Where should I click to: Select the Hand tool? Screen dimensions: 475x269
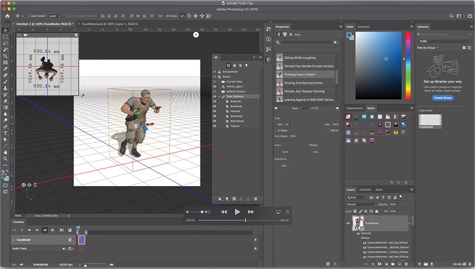pos(5,152)
